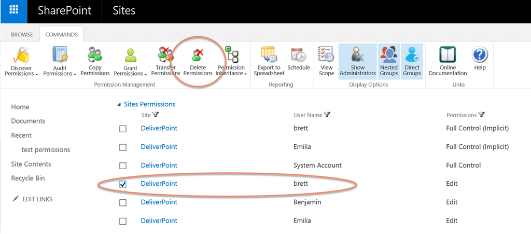Click the EDIT LINKS text

37,199
